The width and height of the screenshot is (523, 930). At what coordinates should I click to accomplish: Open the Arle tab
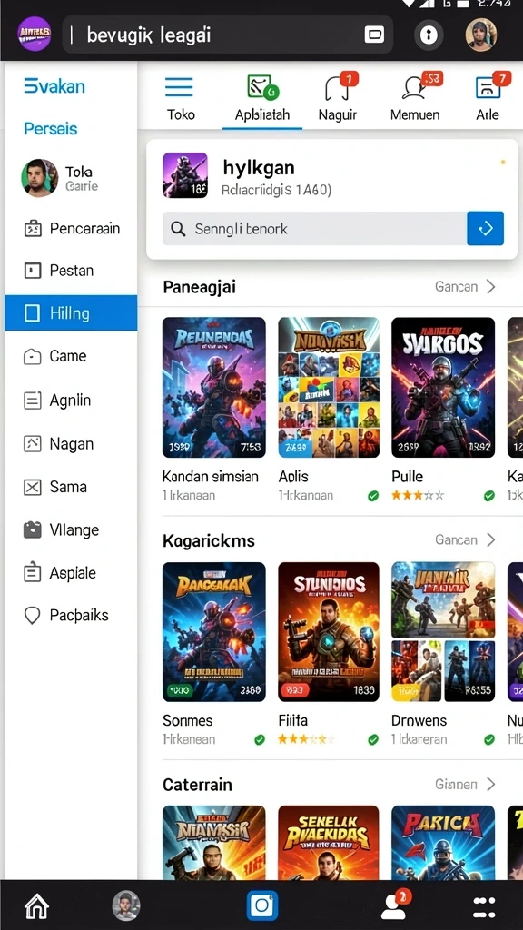coord(489,97)
